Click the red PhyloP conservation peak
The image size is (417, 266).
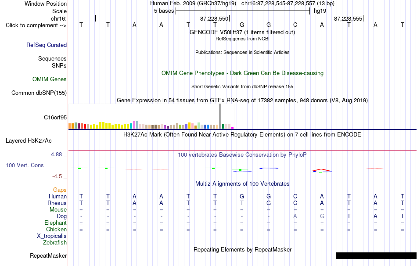(x=322, y=170)
